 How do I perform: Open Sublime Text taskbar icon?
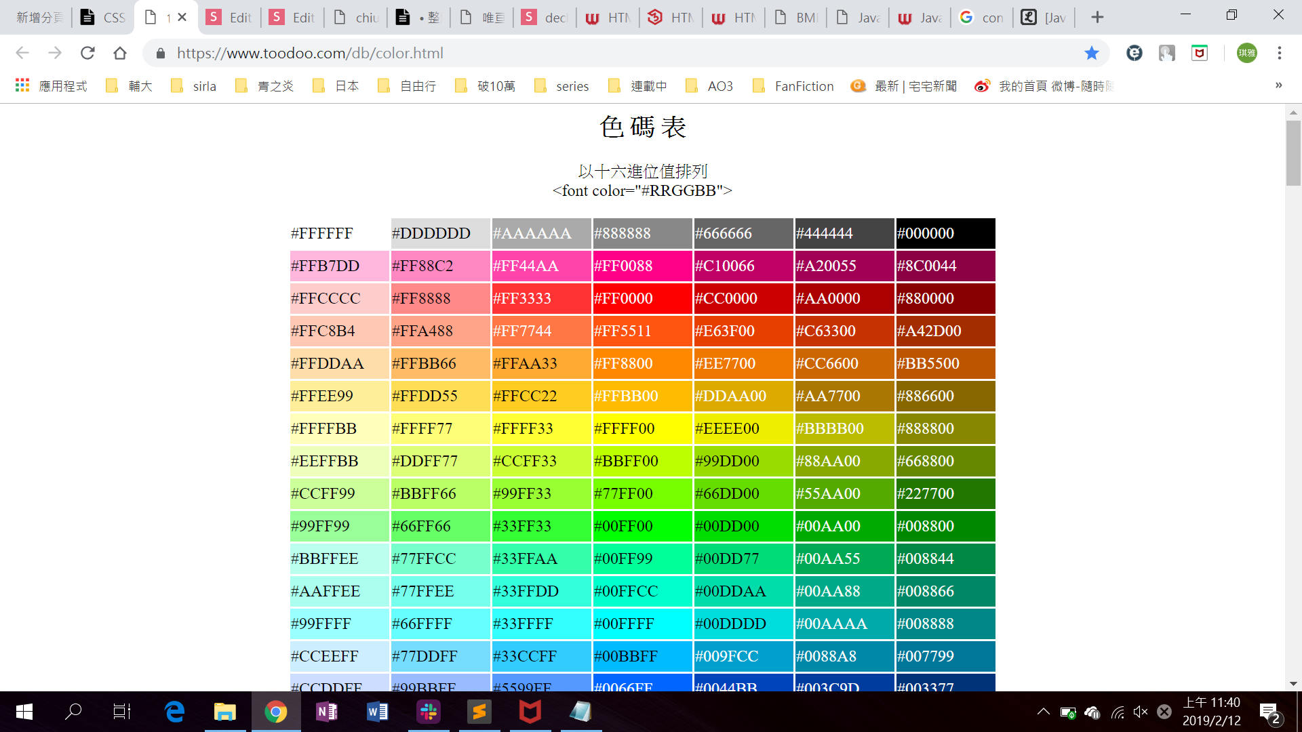point(479,712)
